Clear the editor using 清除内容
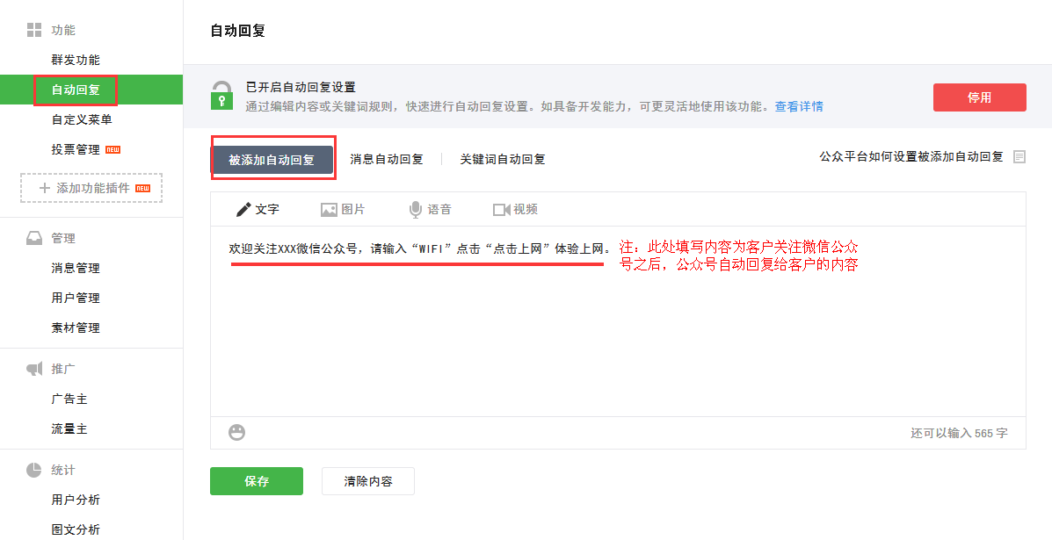The width and height of the screenshot is (1052, 540). (x=367, y=481)
